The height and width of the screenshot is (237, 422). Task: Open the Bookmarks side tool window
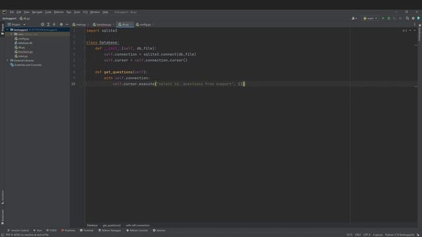pos(3,217)
